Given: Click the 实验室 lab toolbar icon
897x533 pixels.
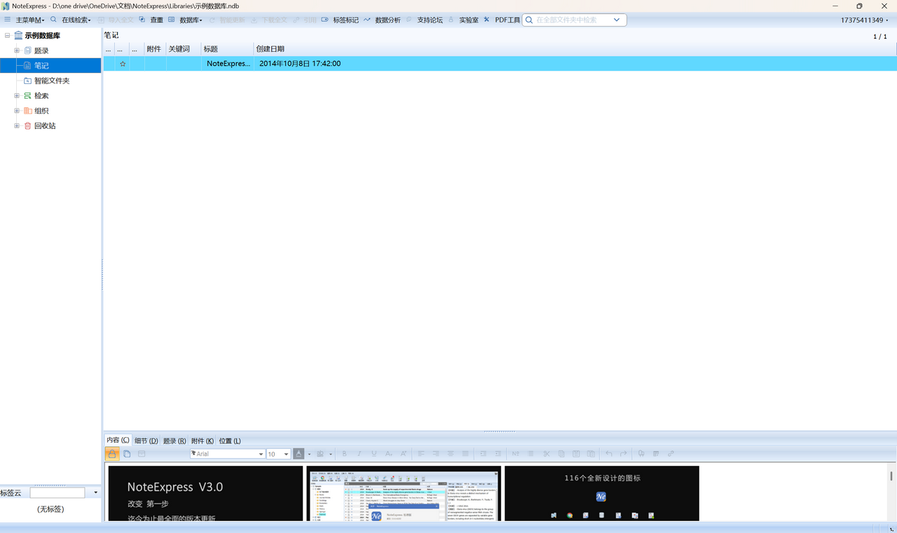Looking at the screenshot, I should point(452,20).
